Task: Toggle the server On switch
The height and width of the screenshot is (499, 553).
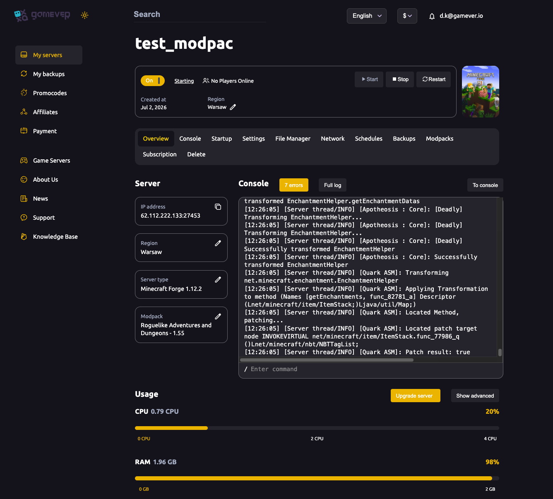Action: pyautogui.click(x=153, y=81)
